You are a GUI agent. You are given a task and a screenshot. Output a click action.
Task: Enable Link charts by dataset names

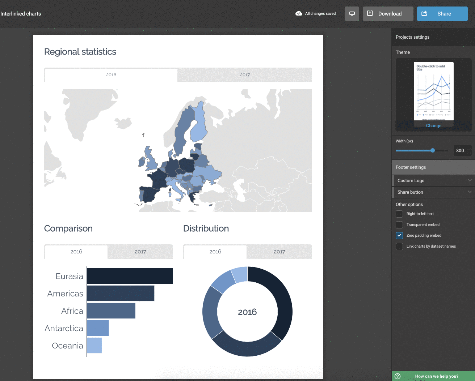point(399,247)
